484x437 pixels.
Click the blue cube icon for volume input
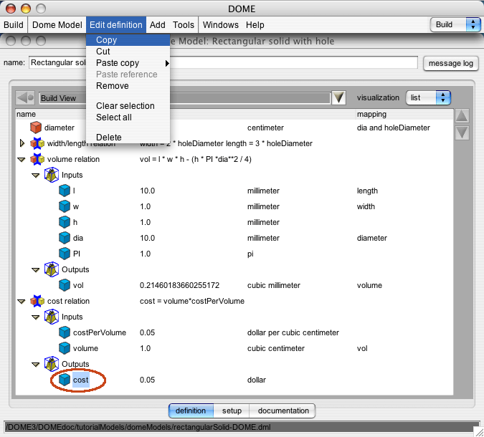tap(65, 348)
